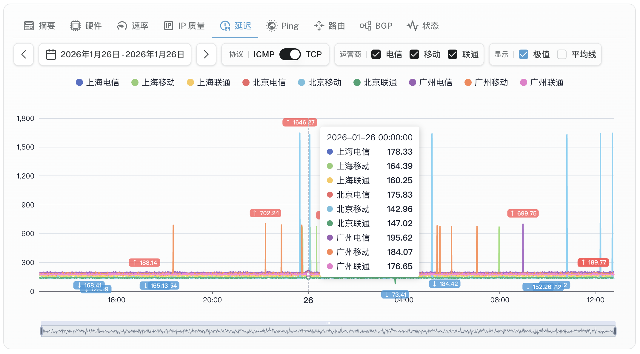
Task: Click the status (状态) pulse icon
Action: [x=412, y=26]
